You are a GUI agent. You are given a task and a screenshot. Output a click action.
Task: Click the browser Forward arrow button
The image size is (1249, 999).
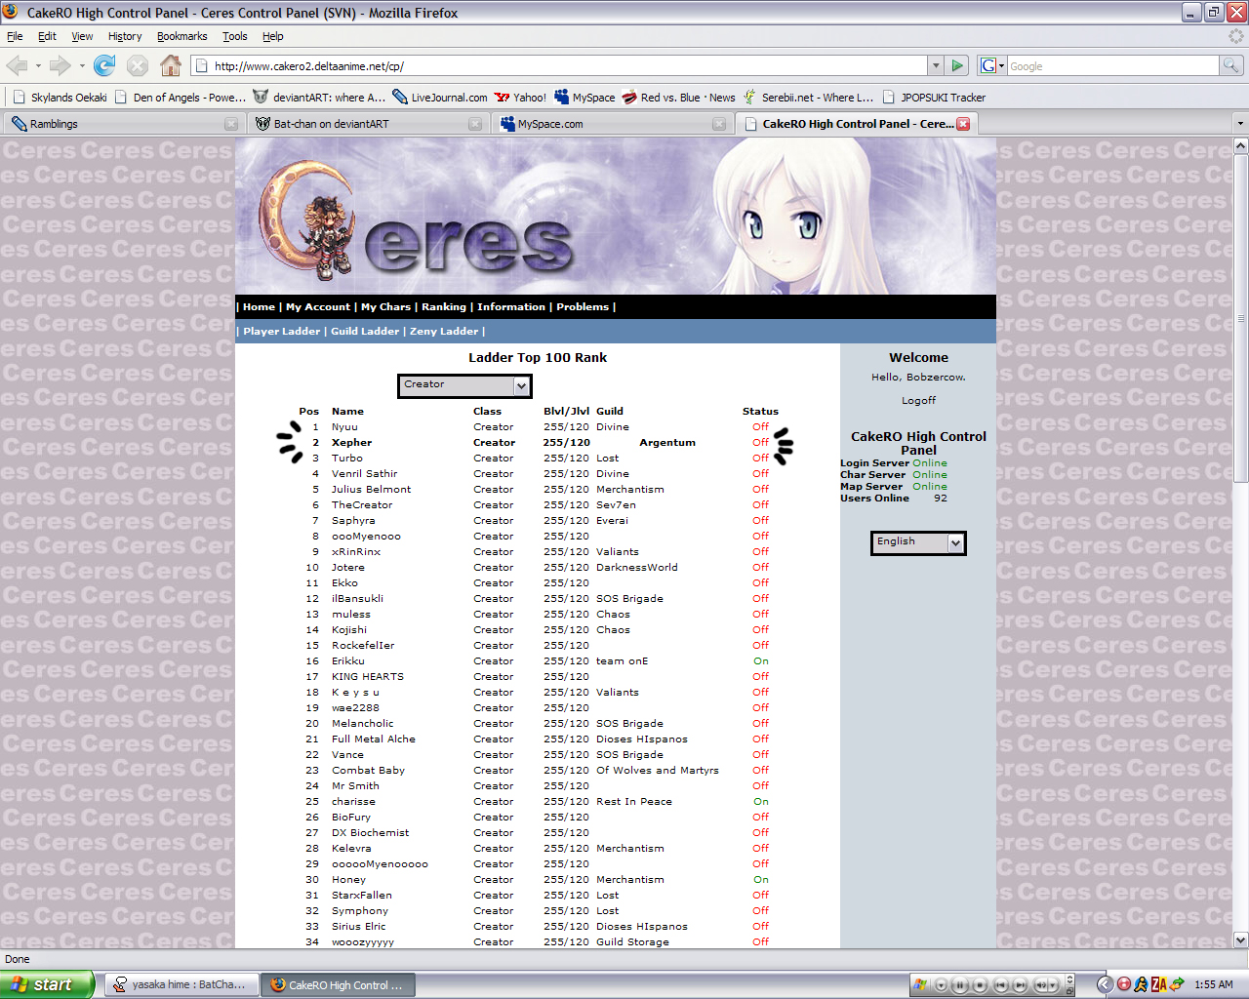pyautogui.click(x=60, y=65)
